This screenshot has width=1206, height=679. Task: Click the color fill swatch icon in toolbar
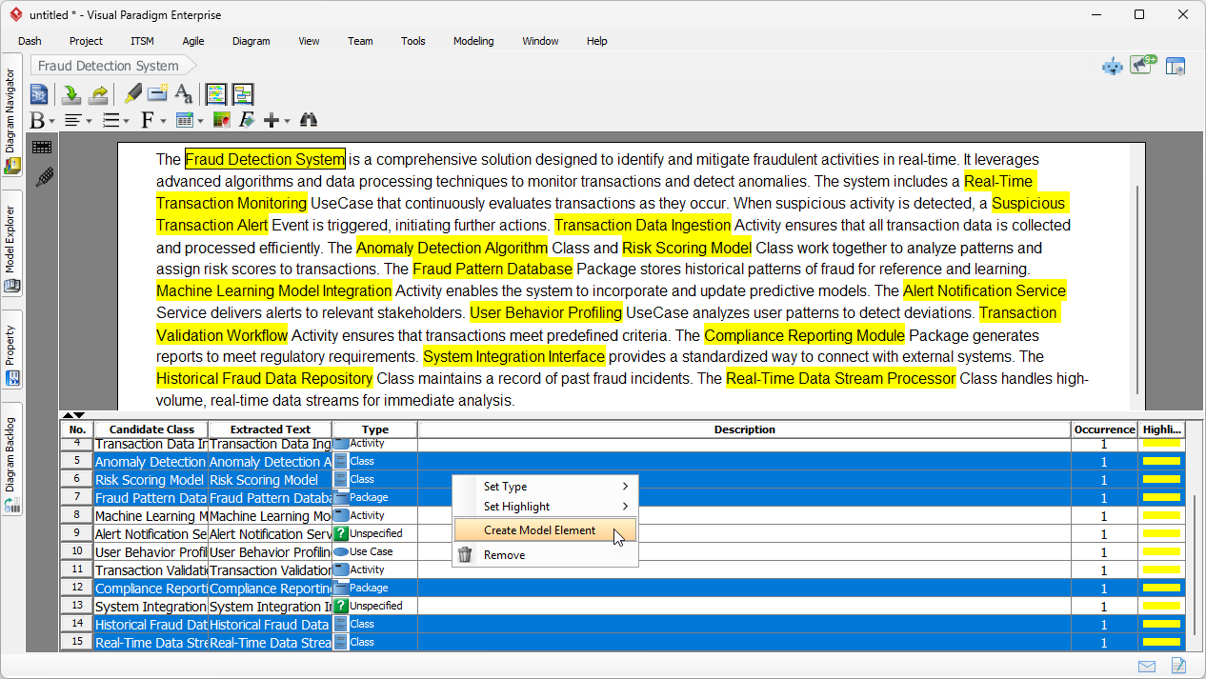tap(220, 120)
